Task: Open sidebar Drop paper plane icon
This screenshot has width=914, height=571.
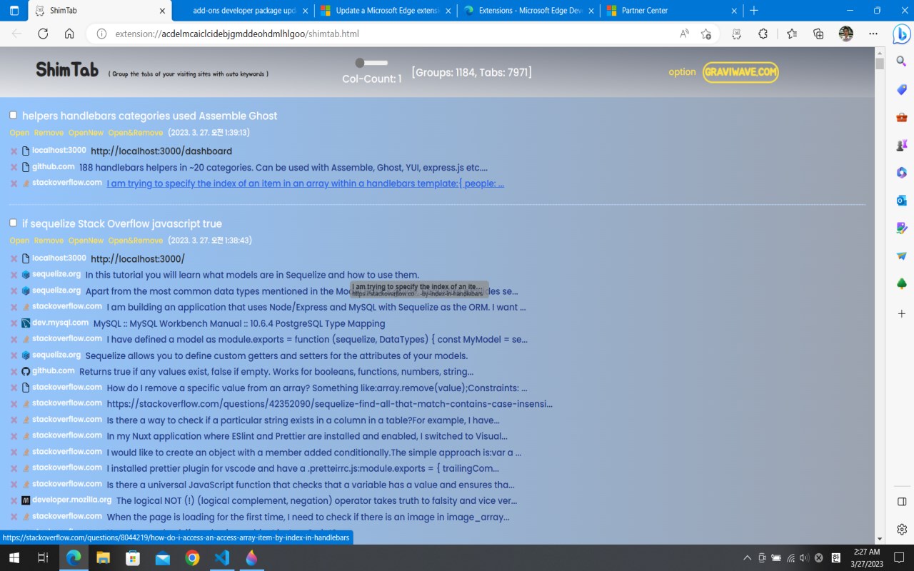Action: click(901, 256)
